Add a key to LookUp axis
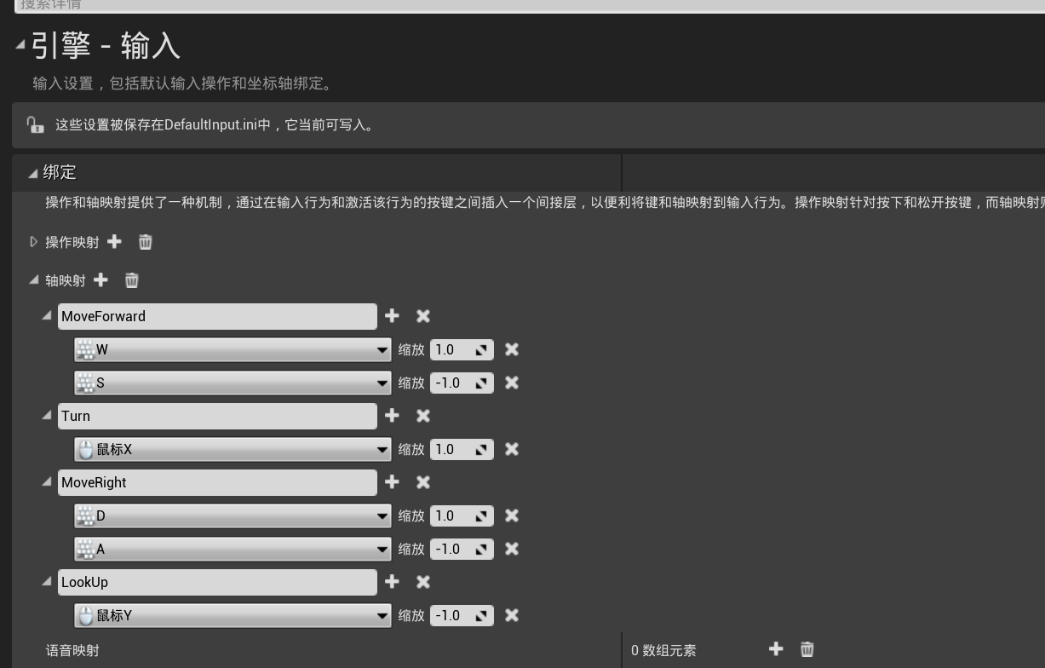The height and width of the screenshot is (668, 1045). tap(392, 582)
